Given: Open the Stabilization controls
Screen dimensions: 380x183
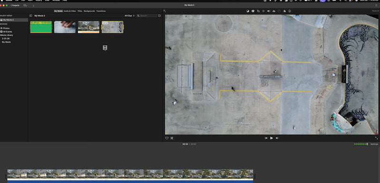Looking at the screenshot, I should click(264, 11).
